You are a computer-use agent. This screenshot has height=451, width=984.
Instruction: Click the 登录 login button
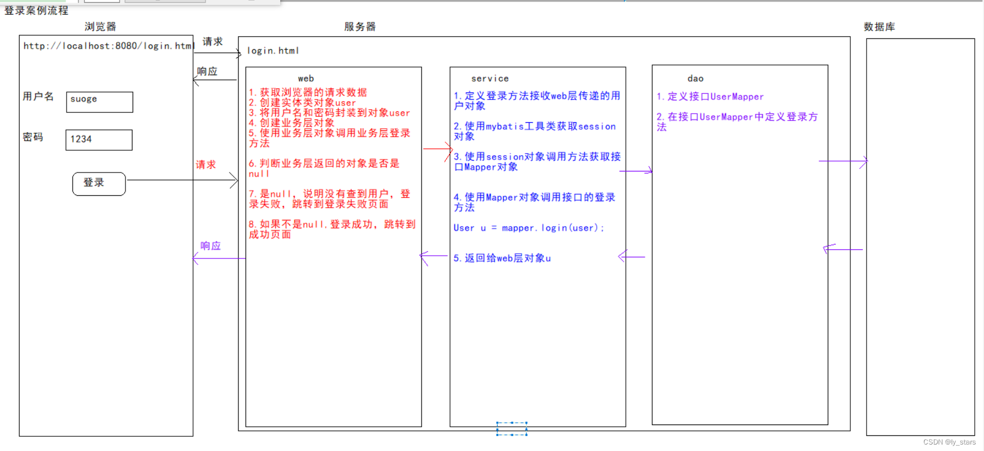click(99, 184)
